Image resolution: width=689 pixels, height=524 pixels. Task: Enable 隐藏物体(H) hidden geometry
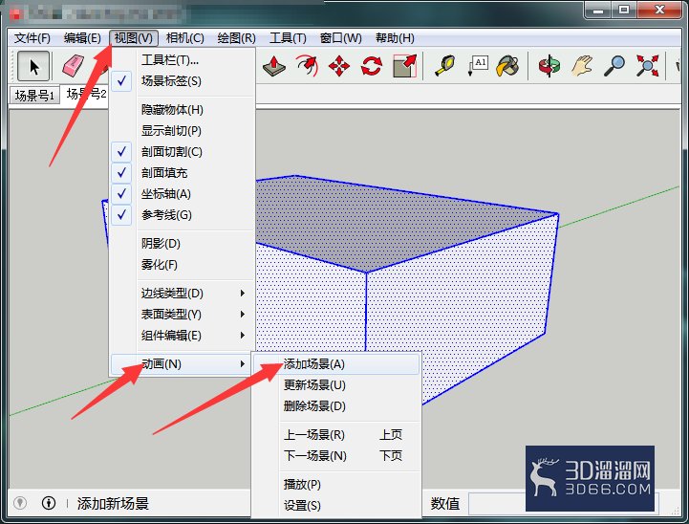point(183,109)
